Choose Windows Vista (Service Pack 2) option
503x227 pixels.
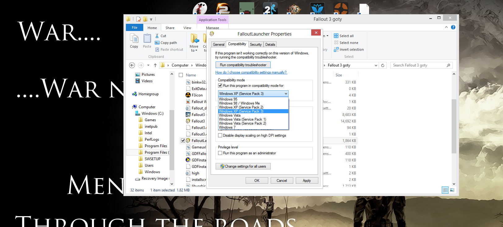[253, 123]
